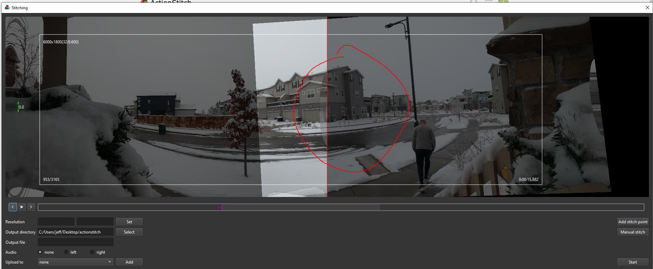
Task: Click Add next to the Upload to dropdown
Action: coord(129,262)
